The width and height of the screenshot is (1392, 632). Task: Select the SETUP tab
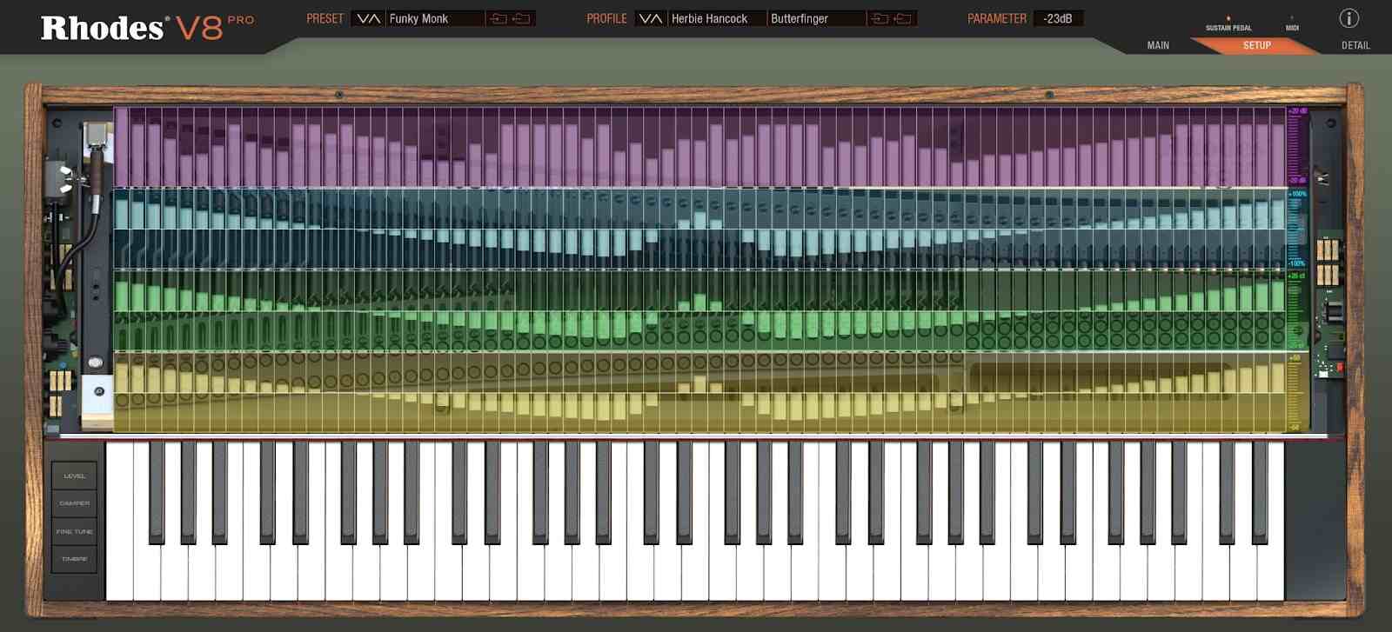tap(1256, 45)
